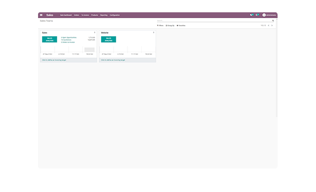Click the Sales app title in navbar

pos(50,15)
